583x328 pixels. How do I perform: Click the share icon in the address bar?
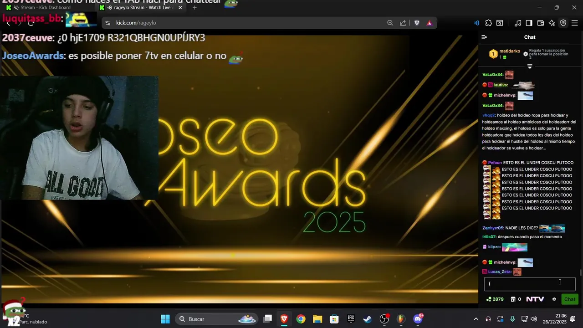403,23
